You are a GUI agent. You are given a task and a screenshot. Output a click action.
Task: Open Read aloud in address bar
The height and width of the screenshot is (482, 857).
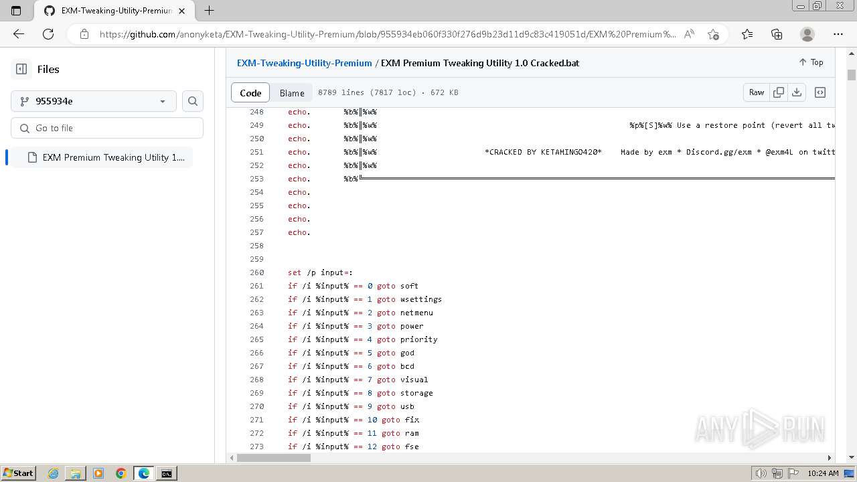click(x=689, y=34)
